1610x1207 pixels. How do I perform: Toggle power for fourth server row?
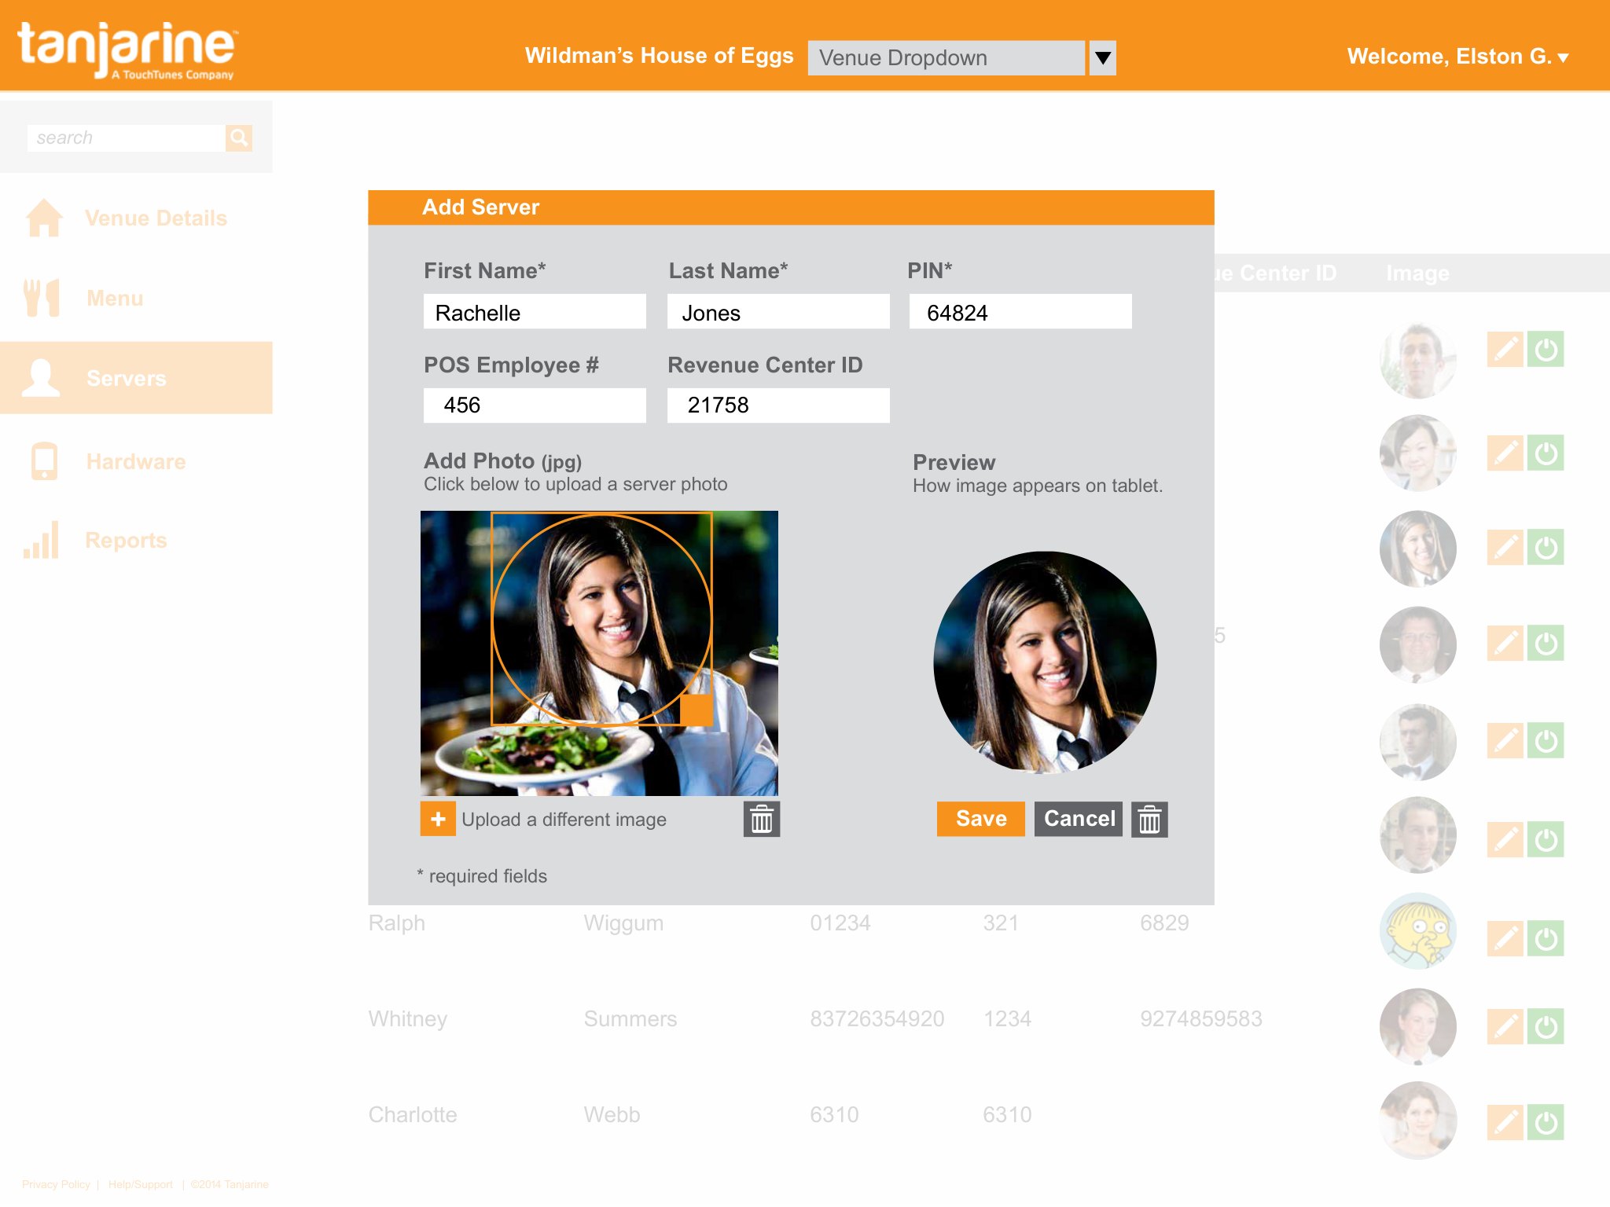[x=1546, y=644]
